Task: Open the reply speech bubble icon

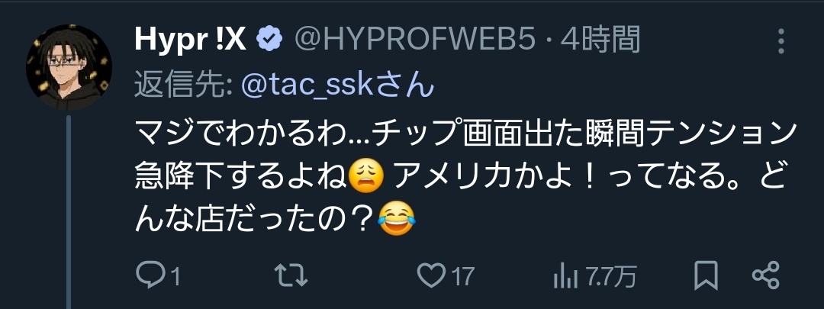Action: [x=151, y=275]
